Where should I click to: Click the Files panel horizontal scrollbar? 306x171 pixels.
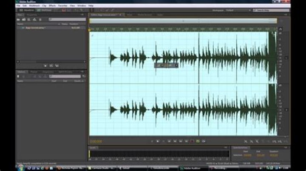click(x=51, y=62)
